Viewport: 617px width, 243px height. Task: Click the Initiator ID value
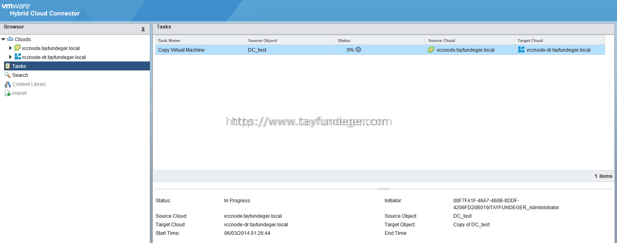point(506,204)
